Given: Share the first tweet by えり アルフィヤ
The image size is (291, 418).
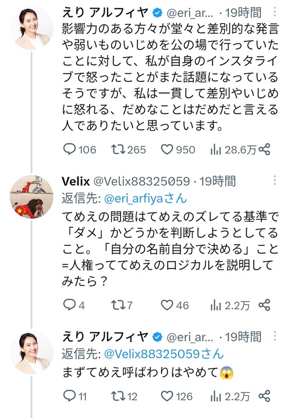Looking at the screenshot, I should (x=265, y=149).
